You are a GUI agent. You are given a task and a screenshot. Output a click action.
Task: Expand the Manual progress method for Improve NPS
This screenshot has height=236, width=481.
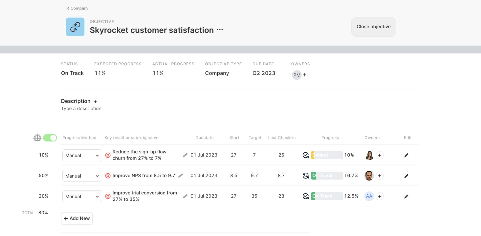coord(82,175)
